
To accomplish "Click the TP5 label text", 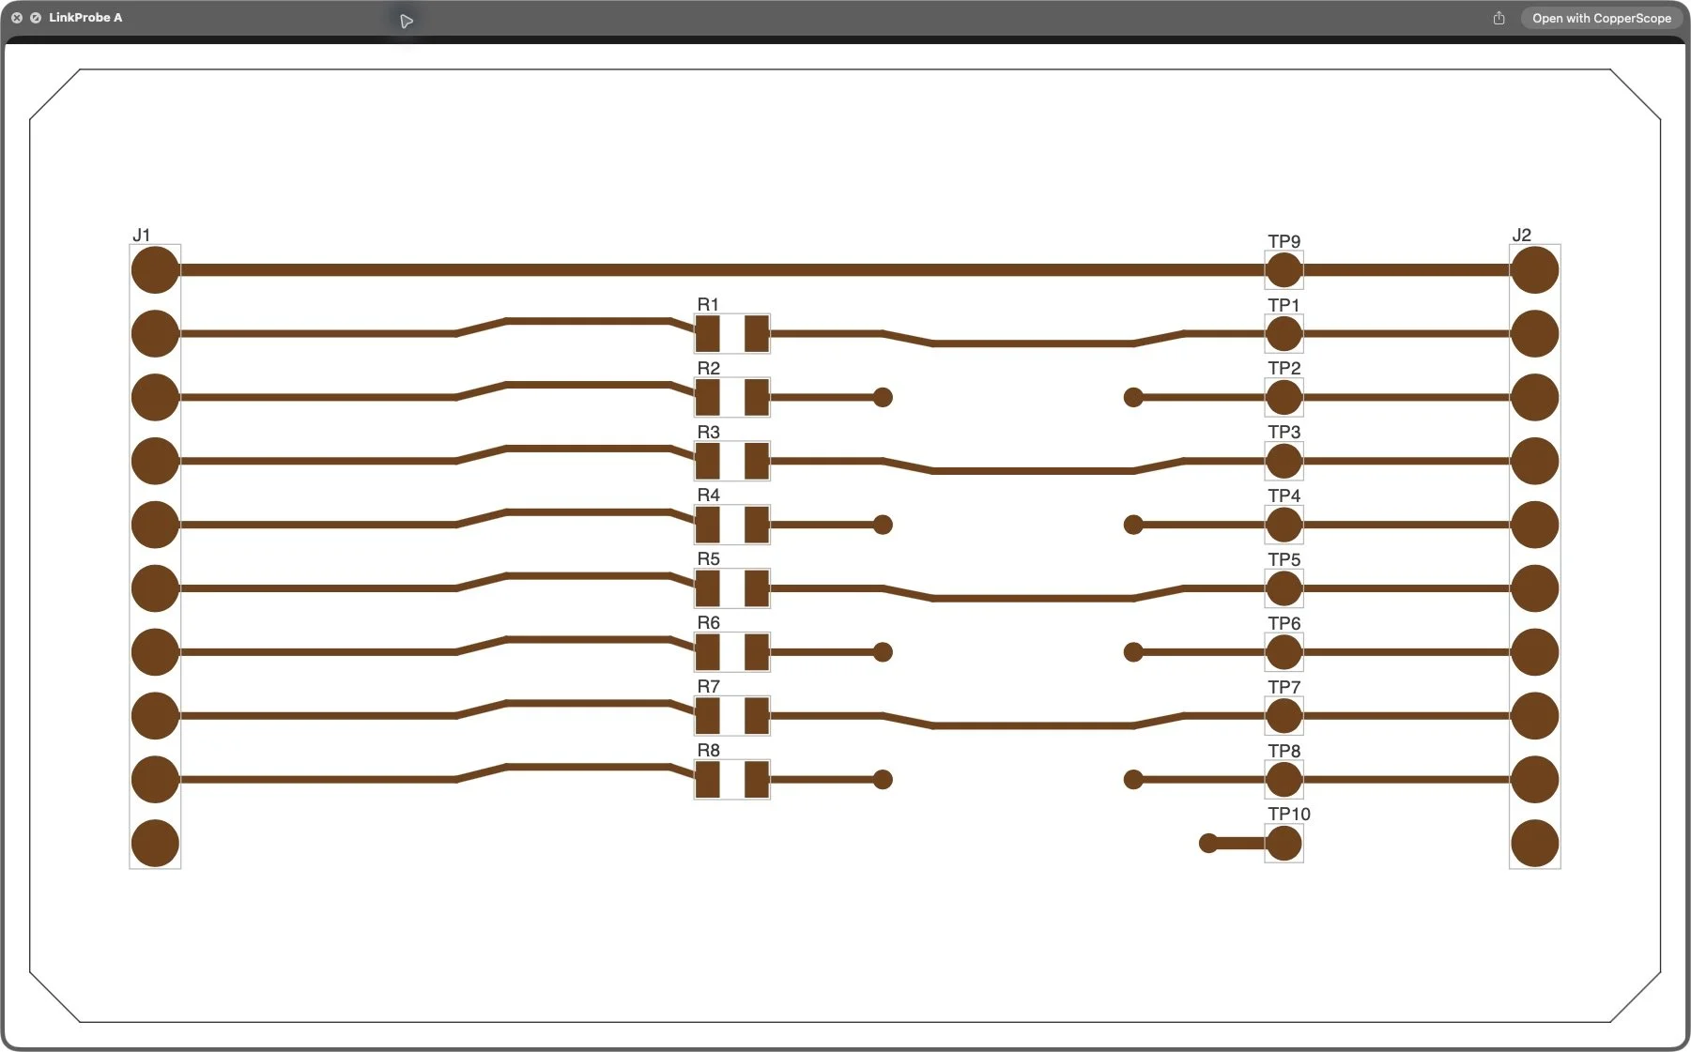I will pos(1284,560).
